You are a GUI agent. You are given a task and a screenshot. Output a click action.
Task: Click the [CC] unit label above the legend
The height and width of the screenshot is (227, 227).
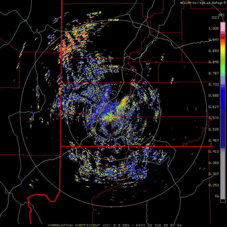tap(215, 17)
